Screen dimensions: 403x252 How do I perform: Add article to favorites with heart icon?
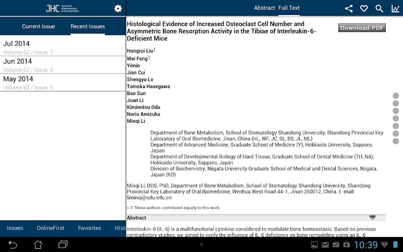[364, 9]
